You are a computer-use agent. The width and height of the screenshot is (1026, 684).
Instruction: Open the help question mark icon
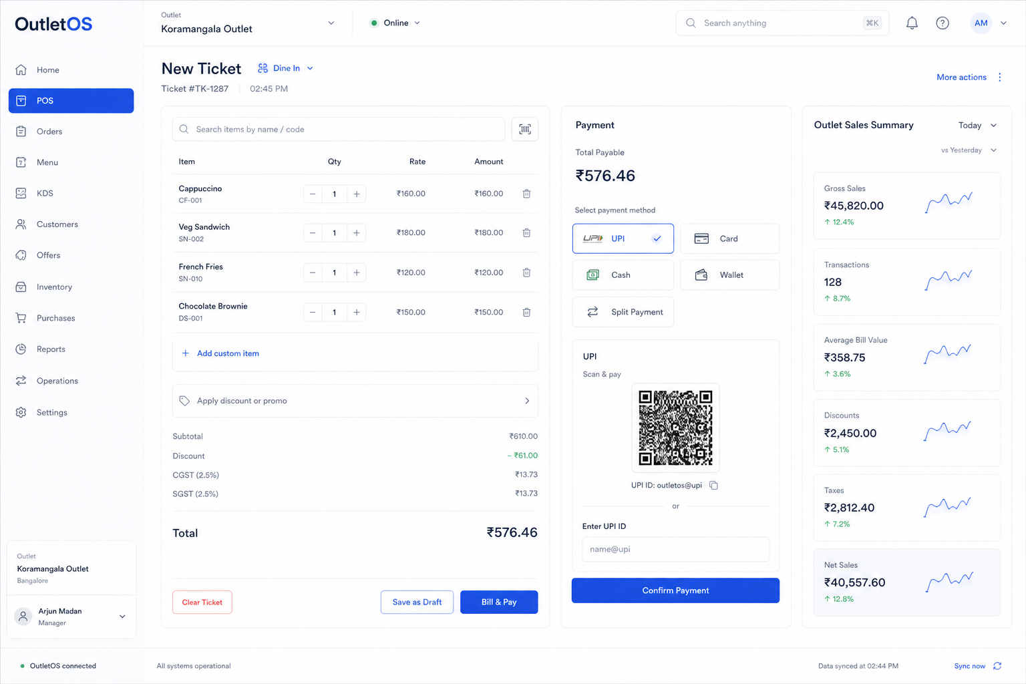tap(943, 23)
